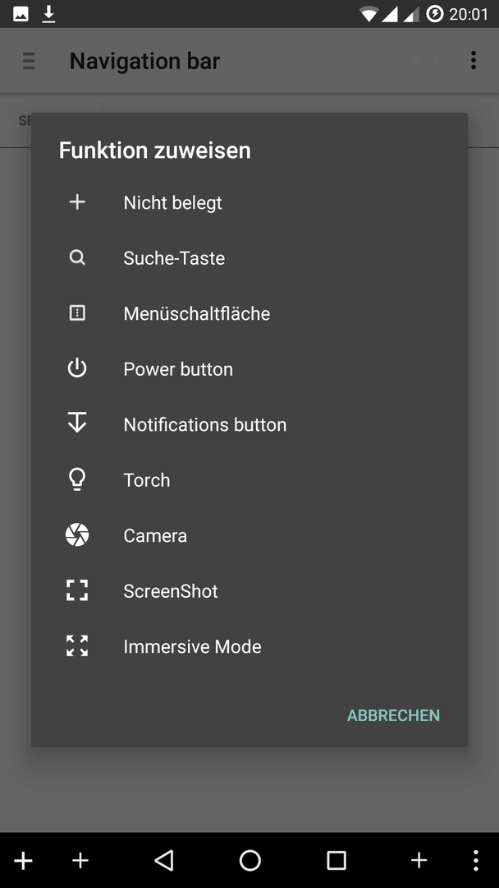Tap the Torch lightbulb icon

[77, 479]
